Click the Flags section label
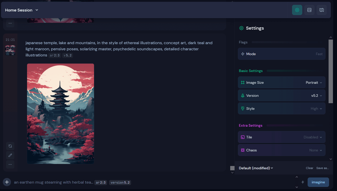 (243, 42)
